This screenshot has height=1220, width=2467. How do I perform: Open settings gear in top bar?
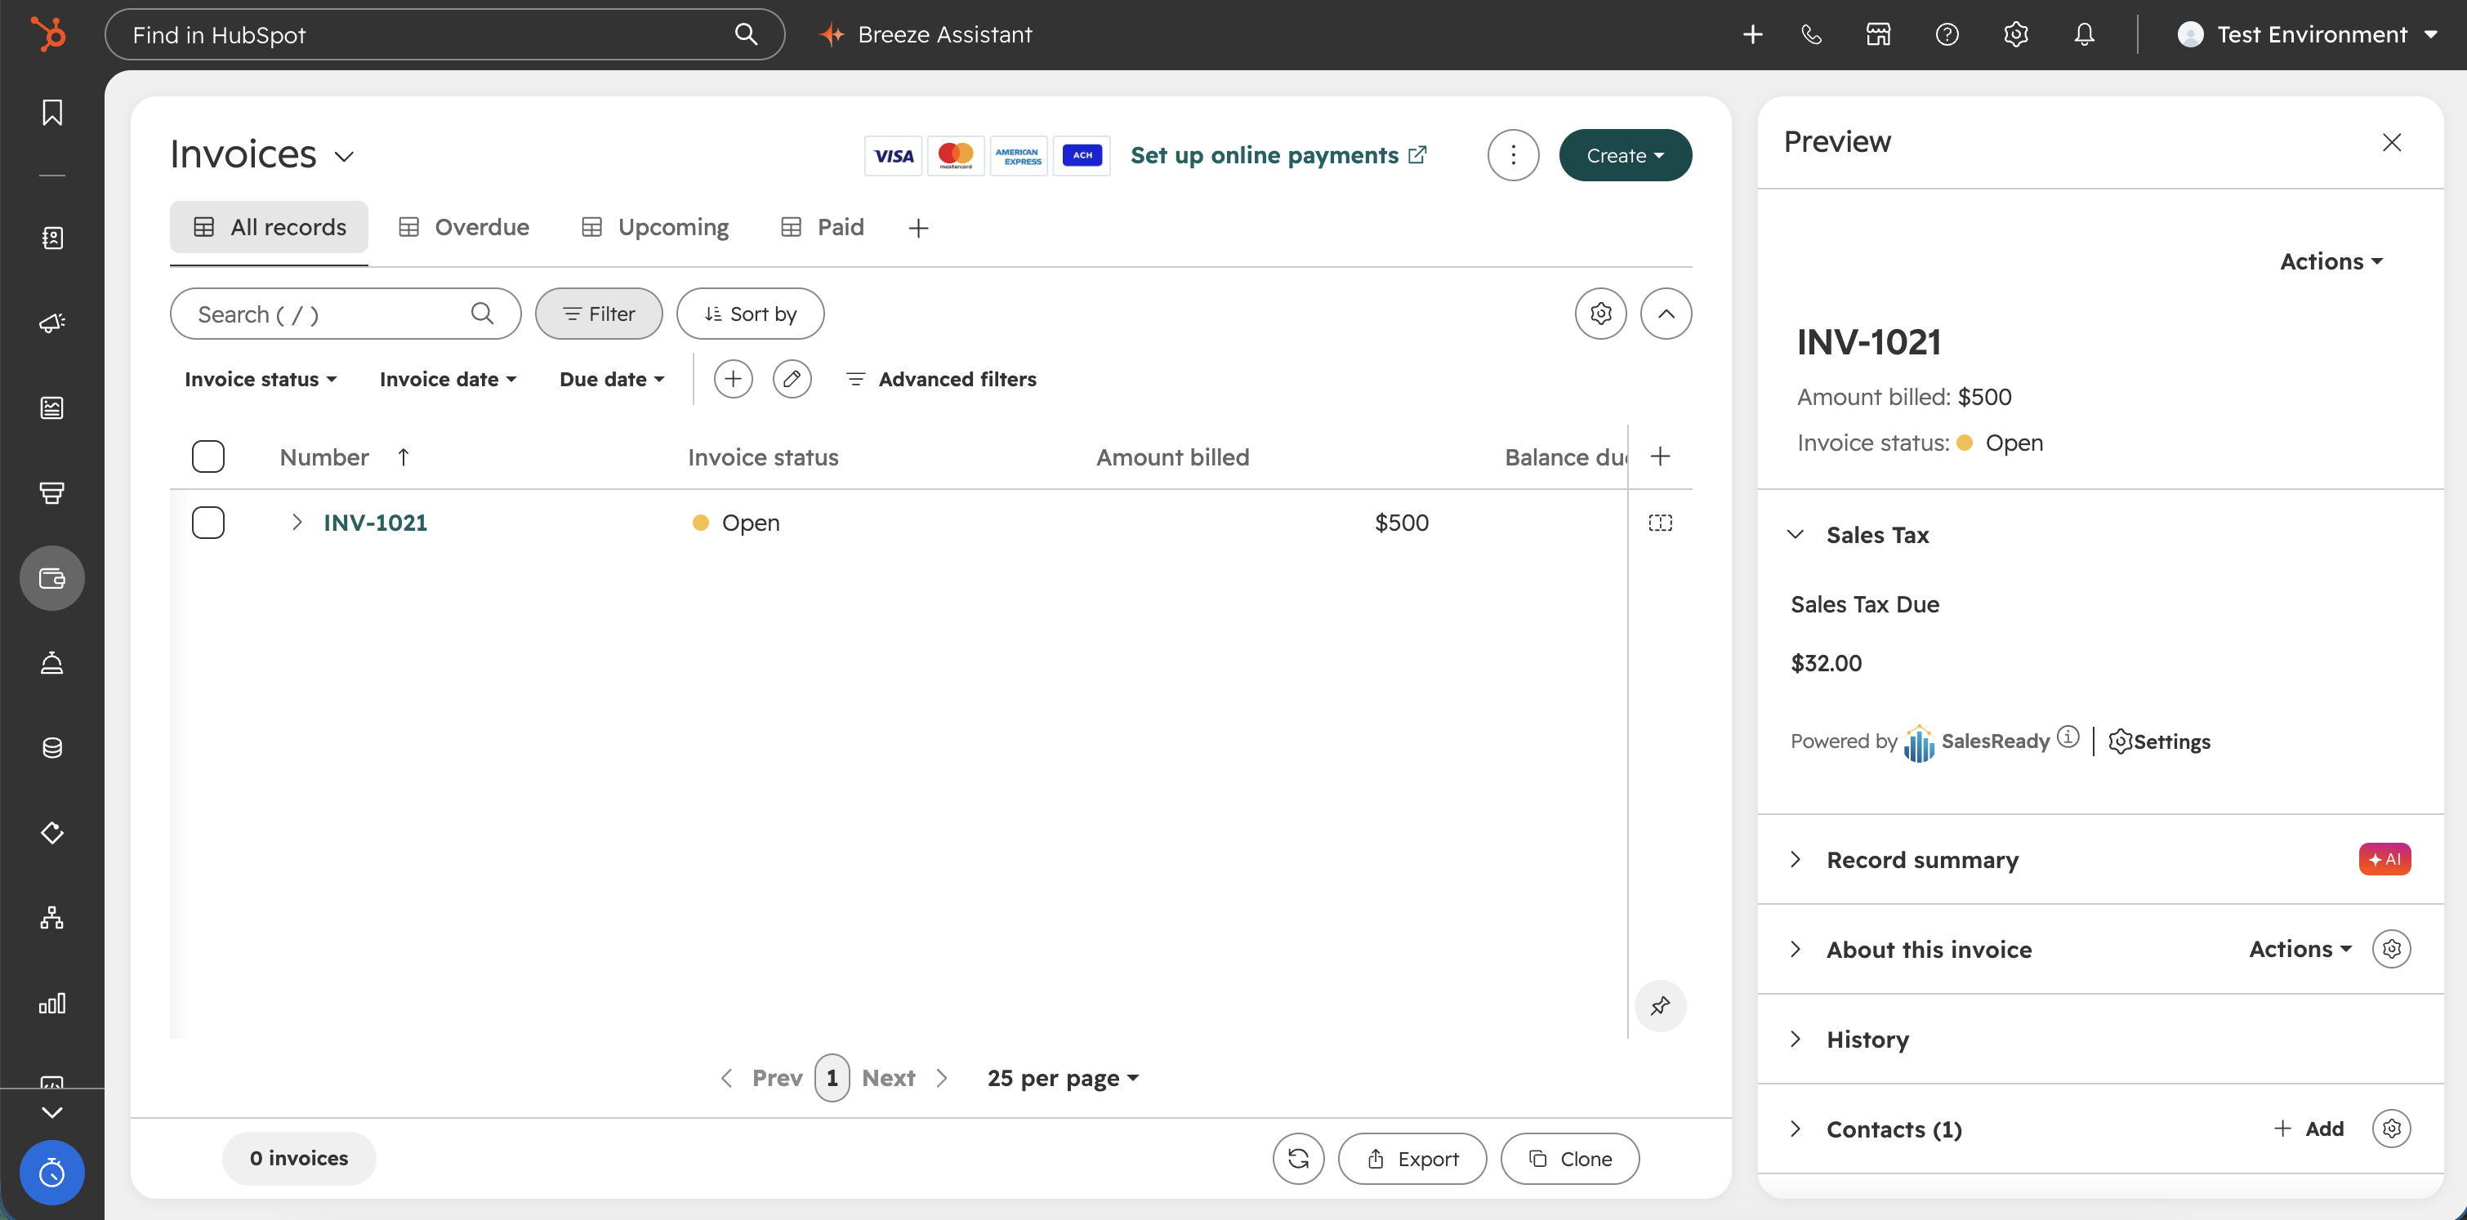pyautogui.click(x=2016, y=34)
